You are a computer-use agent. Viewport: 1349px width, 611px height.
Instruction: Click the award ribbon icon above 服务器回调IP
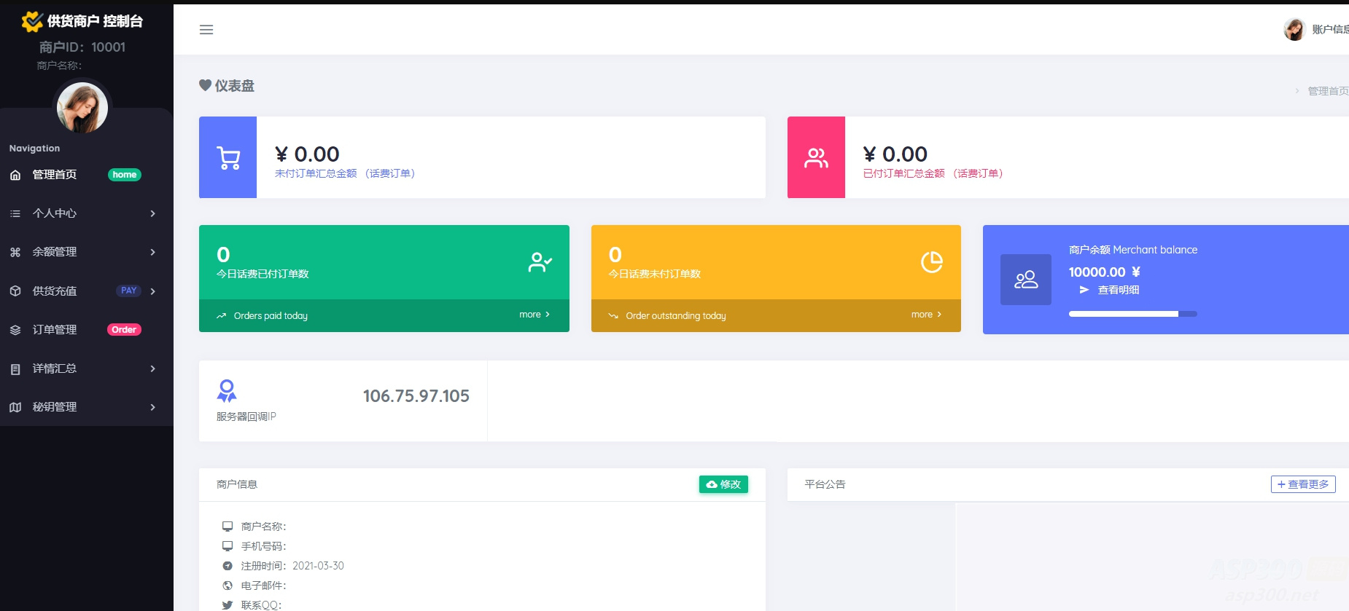coord(227,391)
